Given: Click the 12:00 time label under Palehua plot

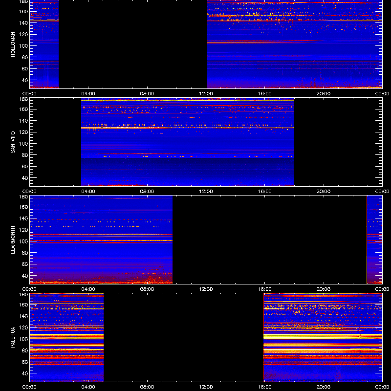Looking at the screenshot, I should pos(206,387).
